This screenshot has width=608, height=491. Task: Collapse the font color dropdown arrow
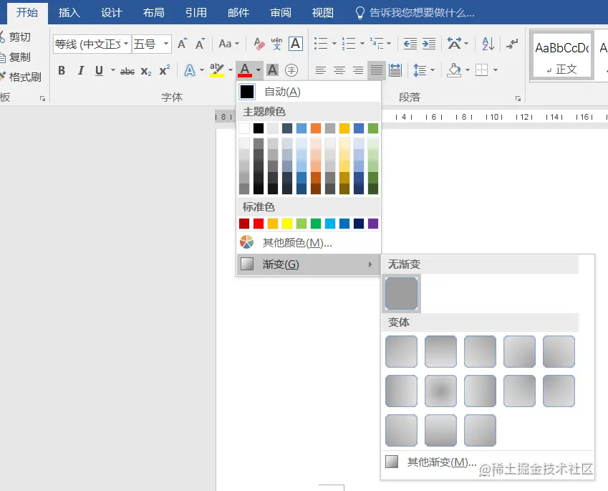[259, 70]
